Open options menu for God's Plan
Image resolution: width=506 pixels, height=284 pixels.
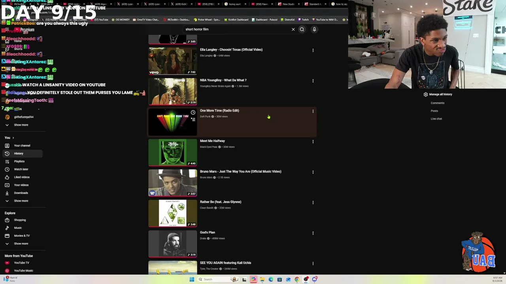[313, 233]
